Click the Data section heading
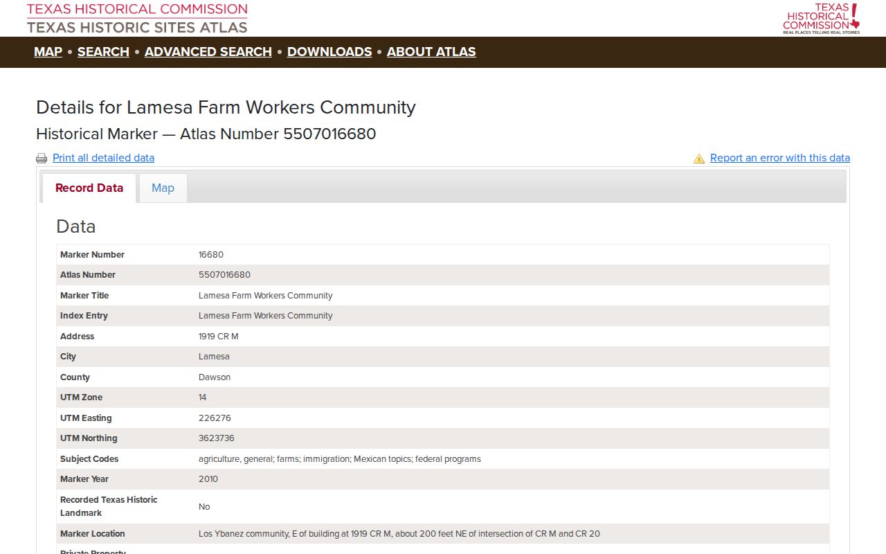The image size is (886, 554). tap(75, 226)
